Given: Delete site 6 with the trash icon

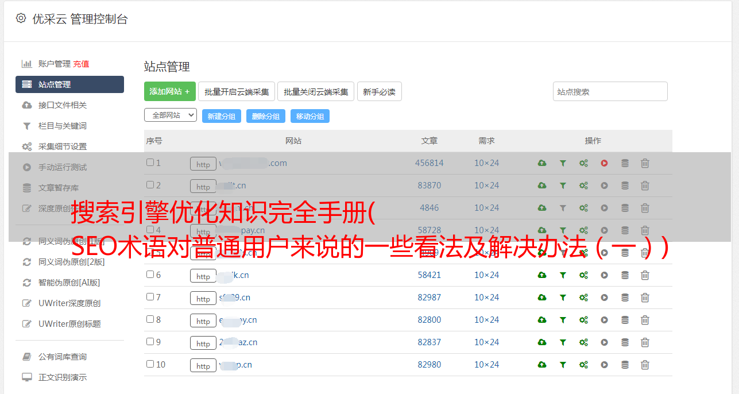Looking at the screenshot, I should coord(645,275).
